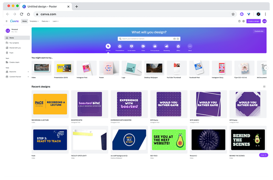
Task: Click the purple Help button
Action: tap(264, 155)
